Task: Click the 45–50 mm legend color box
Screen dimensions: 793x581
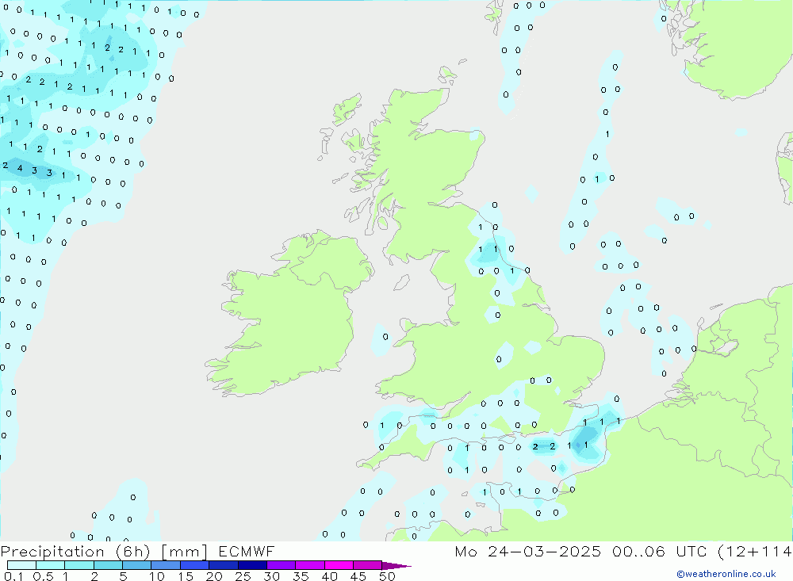Action: click(x=368, y=565)
